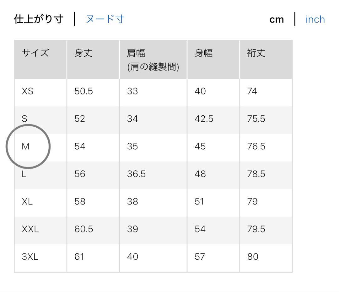Click the circled M size row label
This screenshot has width=339, height=292.
pyautogui.click(x=25, y=146)
